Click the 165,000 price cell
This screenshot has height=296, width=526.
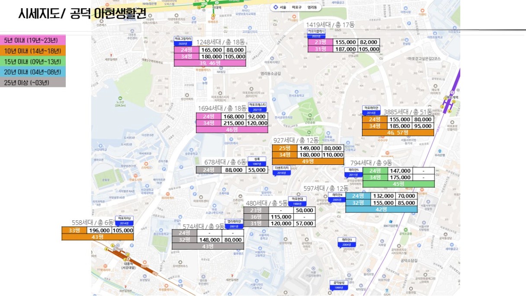point(212,50)
